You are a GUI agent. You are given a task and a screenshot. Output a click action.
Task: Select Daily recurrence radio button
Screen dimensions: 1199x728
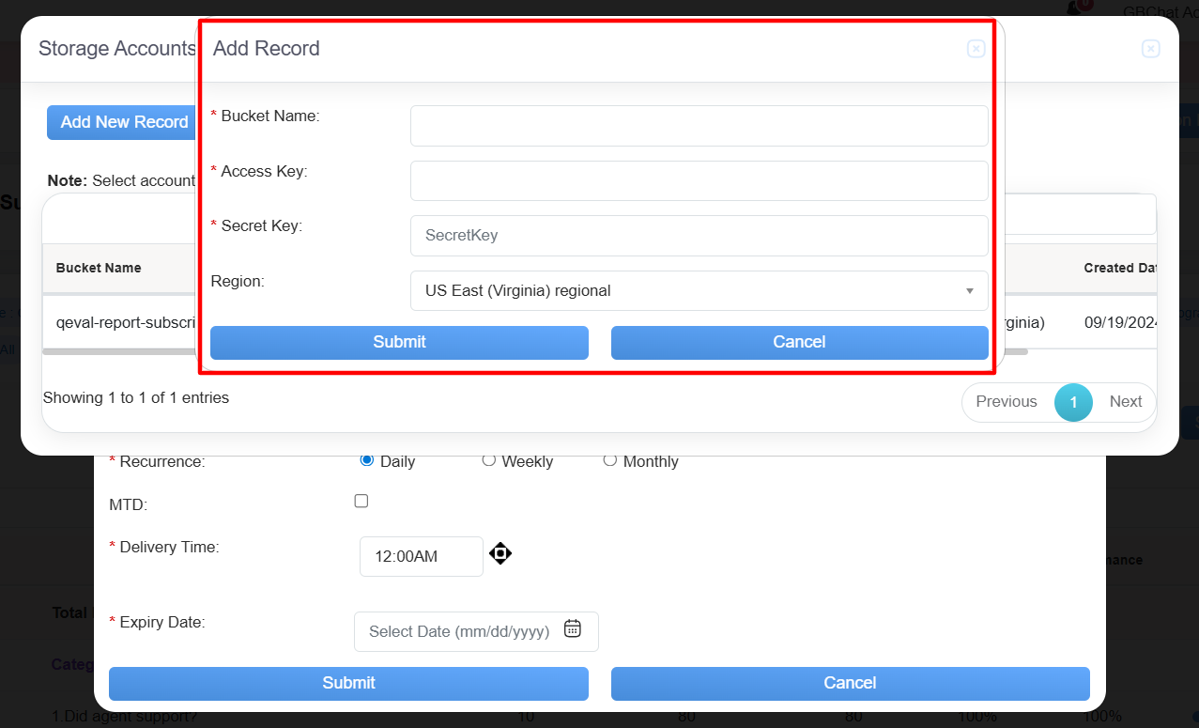point(367,460)
